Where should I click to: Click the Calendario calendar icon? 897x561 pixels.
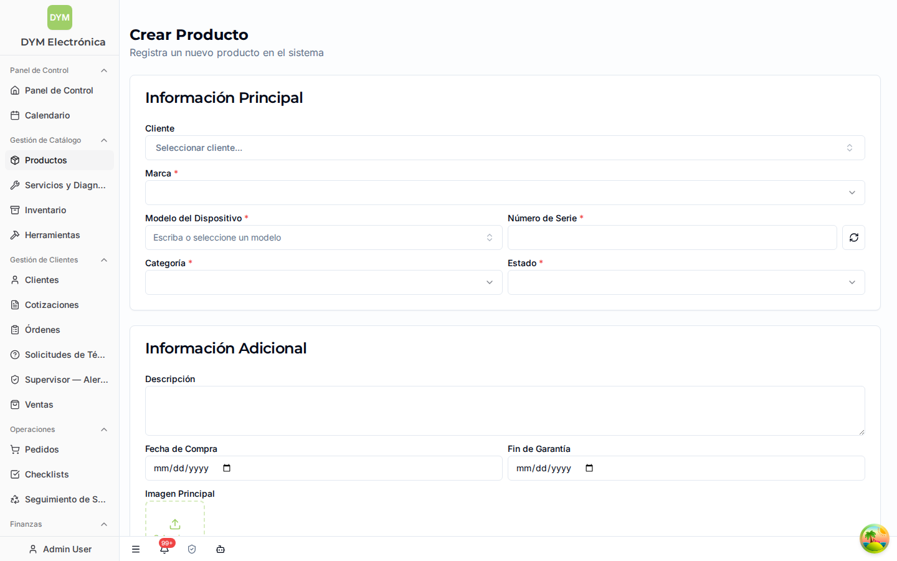tap(15, 115)
